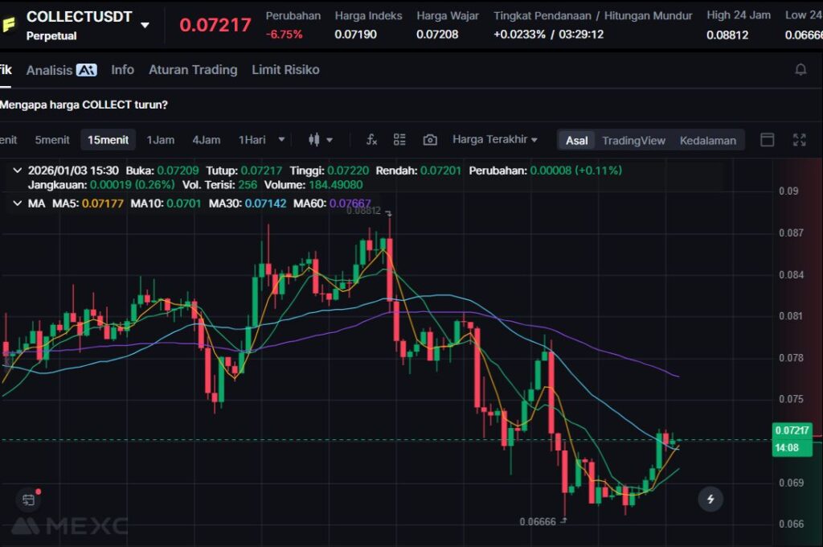Switch chart source to TradingView
This screenshot has height=547, width=823.
click(633, 140)
